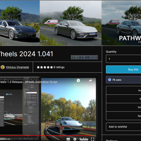Seek using the red video progress bar

pos(46,136)
